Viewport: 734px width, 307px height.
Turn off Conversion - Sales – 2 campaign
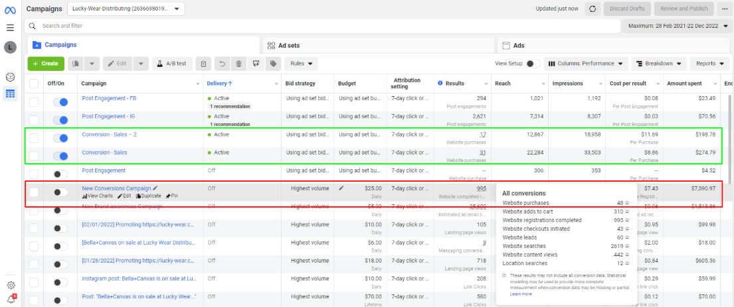[60, 139]
